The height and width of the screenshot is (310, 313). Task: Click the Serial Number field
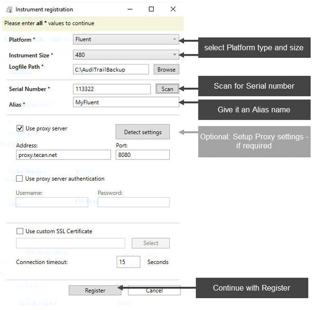click(x=112, y=89)
